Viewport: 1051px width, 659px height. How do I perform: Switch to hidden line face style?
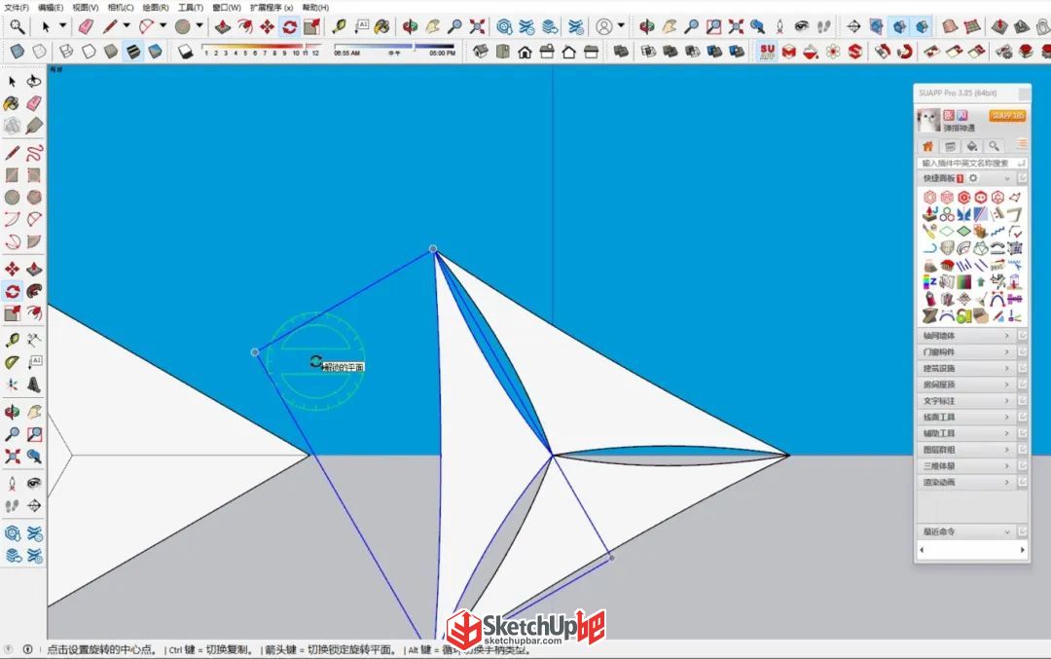[89, 51]
